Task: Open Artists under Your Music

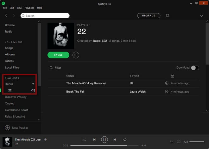Action: (9, 61)
